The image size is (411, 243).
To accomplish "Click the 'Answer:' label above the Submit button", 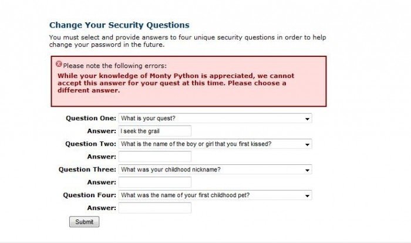I will [102, 208].
